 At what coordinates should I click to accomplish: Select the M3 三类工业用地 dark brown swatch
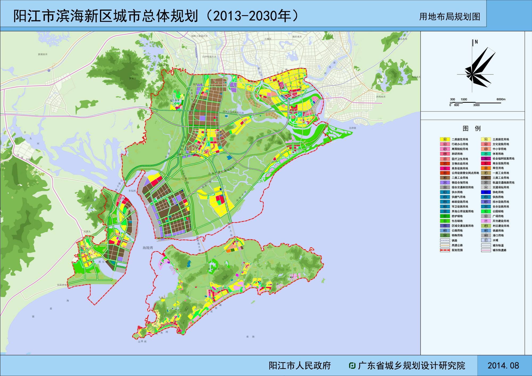[x=486, y=177]
